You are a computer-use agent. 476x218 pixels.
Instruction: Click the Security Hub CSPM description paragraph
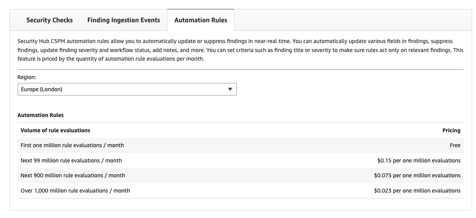[240, 50]
